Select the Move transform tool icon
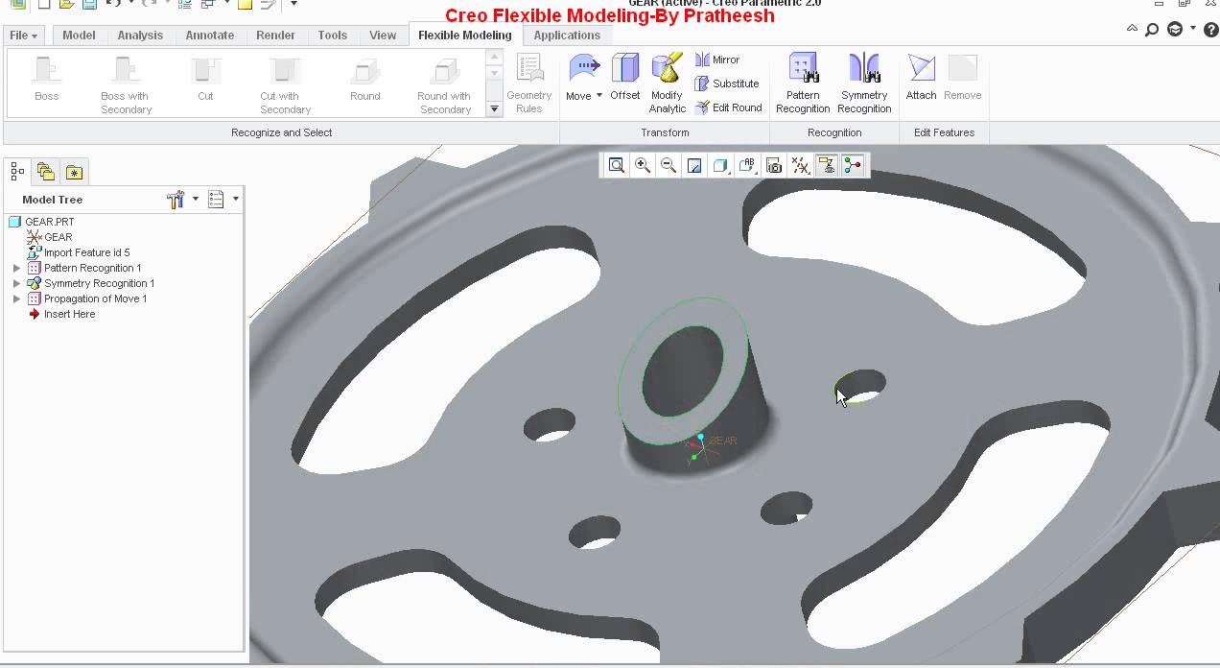This screenshot has height=668, width=1220. coord(584,69)
